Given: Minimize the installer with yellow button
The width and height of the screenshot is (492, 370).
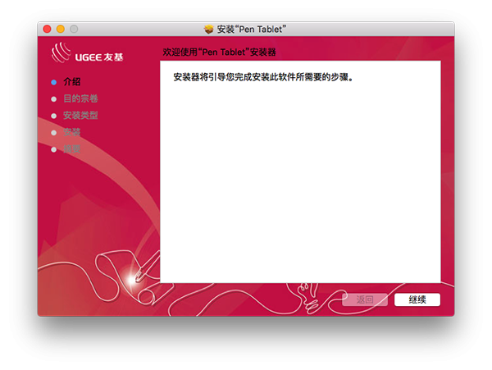Looking at the screenshot, I should [x=61, y=30].
